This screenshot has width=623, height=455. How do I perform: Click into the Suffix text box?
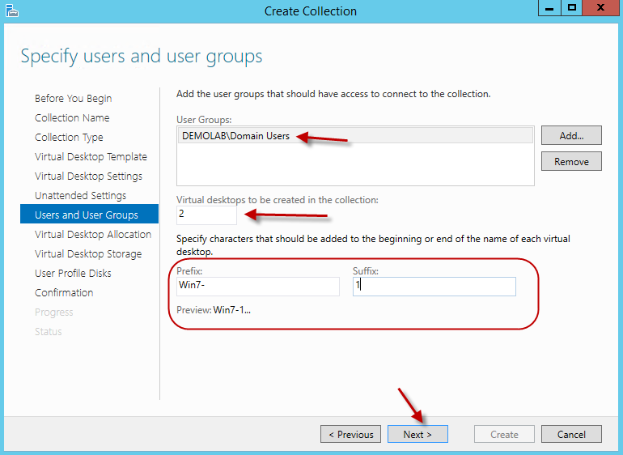pyautogui.click(x=434, y=287)
